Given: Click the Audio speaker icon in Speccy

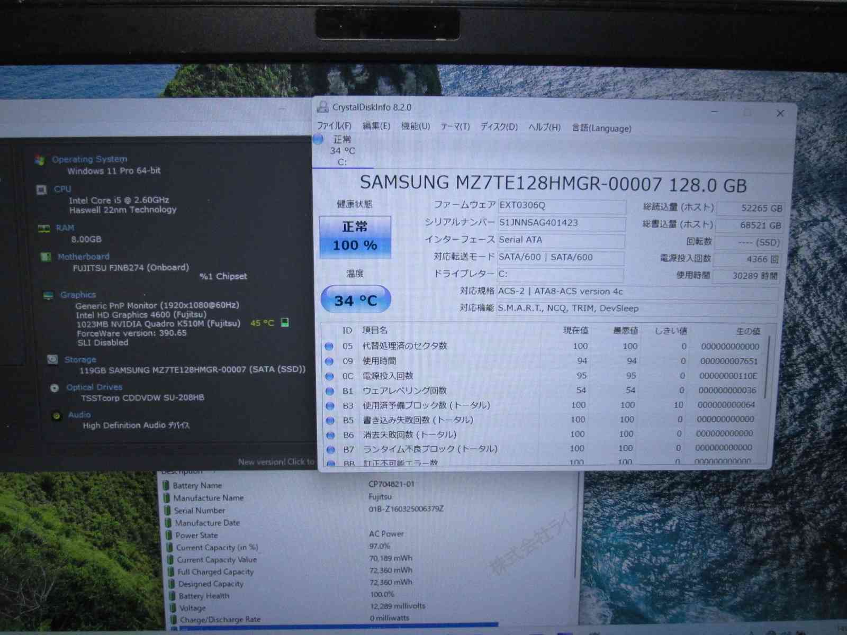Looking at the screenshot, I should coord(56,416).
